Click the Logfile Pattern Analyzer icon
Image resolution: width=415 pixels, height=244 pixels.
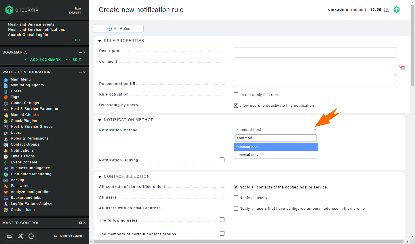(6, 204)
